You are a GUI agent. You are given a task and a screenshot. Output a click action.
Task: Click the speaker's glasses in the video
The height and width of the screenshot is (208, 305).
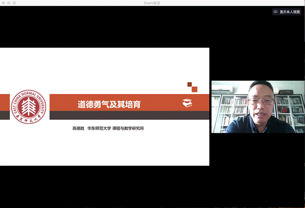(262, 101)
